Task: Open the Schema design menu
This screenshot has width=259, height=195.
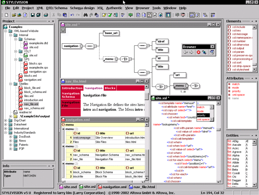Action: (x=82, y=8)
